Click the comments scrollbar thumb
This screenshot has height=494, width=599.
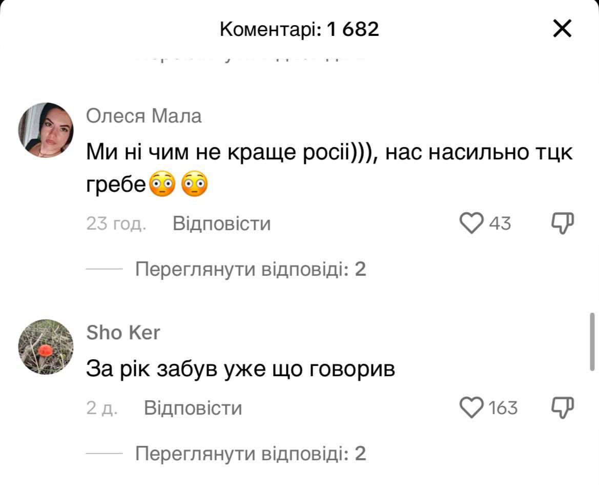592,341
